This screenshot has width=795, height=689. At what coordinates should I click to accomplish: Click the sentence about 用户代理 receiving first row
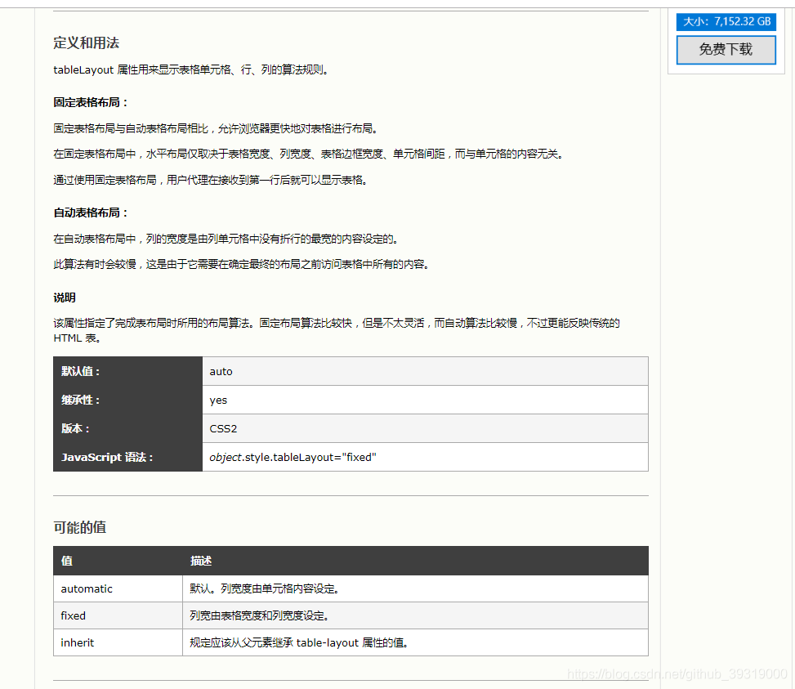(211, 180)
